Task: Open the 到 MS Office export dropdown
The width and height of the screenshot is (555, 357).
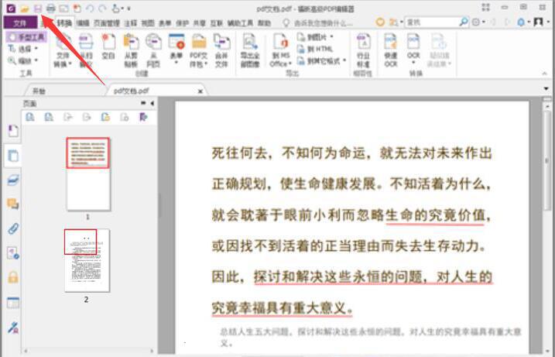Action: 280,50
